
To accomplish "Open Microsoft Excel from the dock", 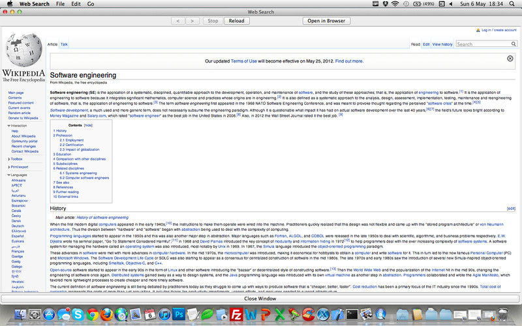I will point(280,314).
